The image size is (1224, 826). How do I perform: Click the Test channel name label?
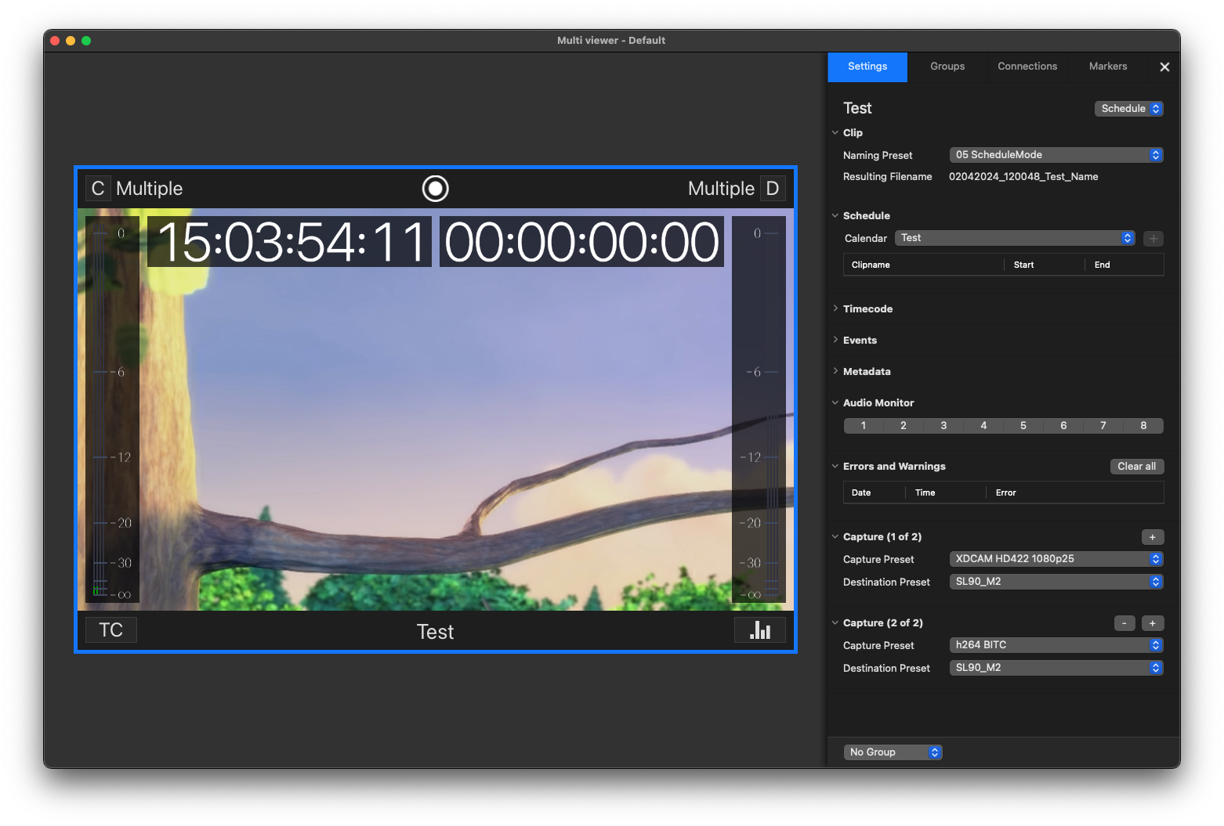click(x=435, y=632)
